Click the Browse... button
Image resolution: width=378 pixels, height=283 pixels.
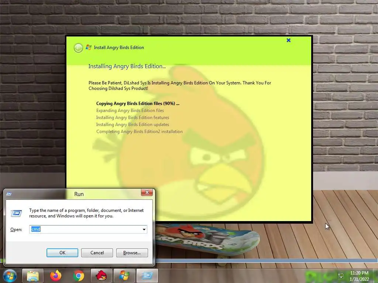pyautogui.click(x=132, y=253)
